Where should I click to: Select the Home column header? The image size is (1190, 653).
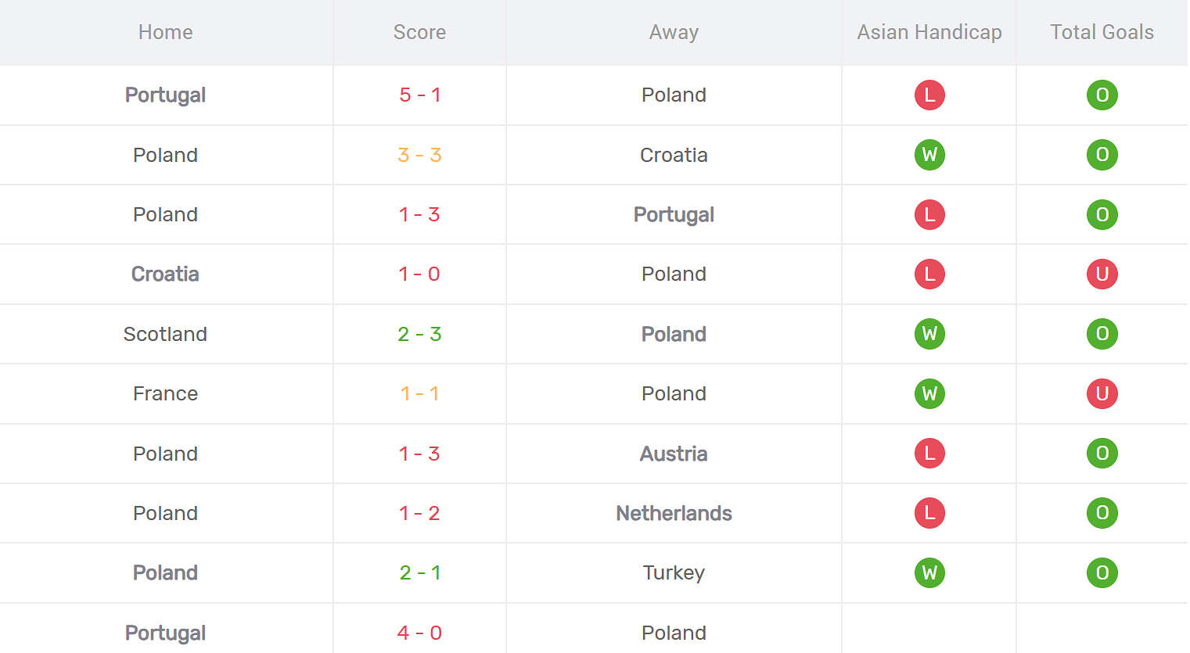pyautogui.click(x=165, y=32)
